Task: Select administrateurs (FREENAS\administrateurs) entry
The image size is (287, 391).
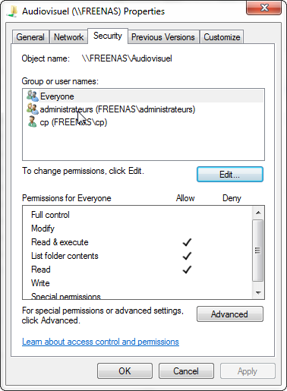Action: pyautogui.click(x=143, y=109)
